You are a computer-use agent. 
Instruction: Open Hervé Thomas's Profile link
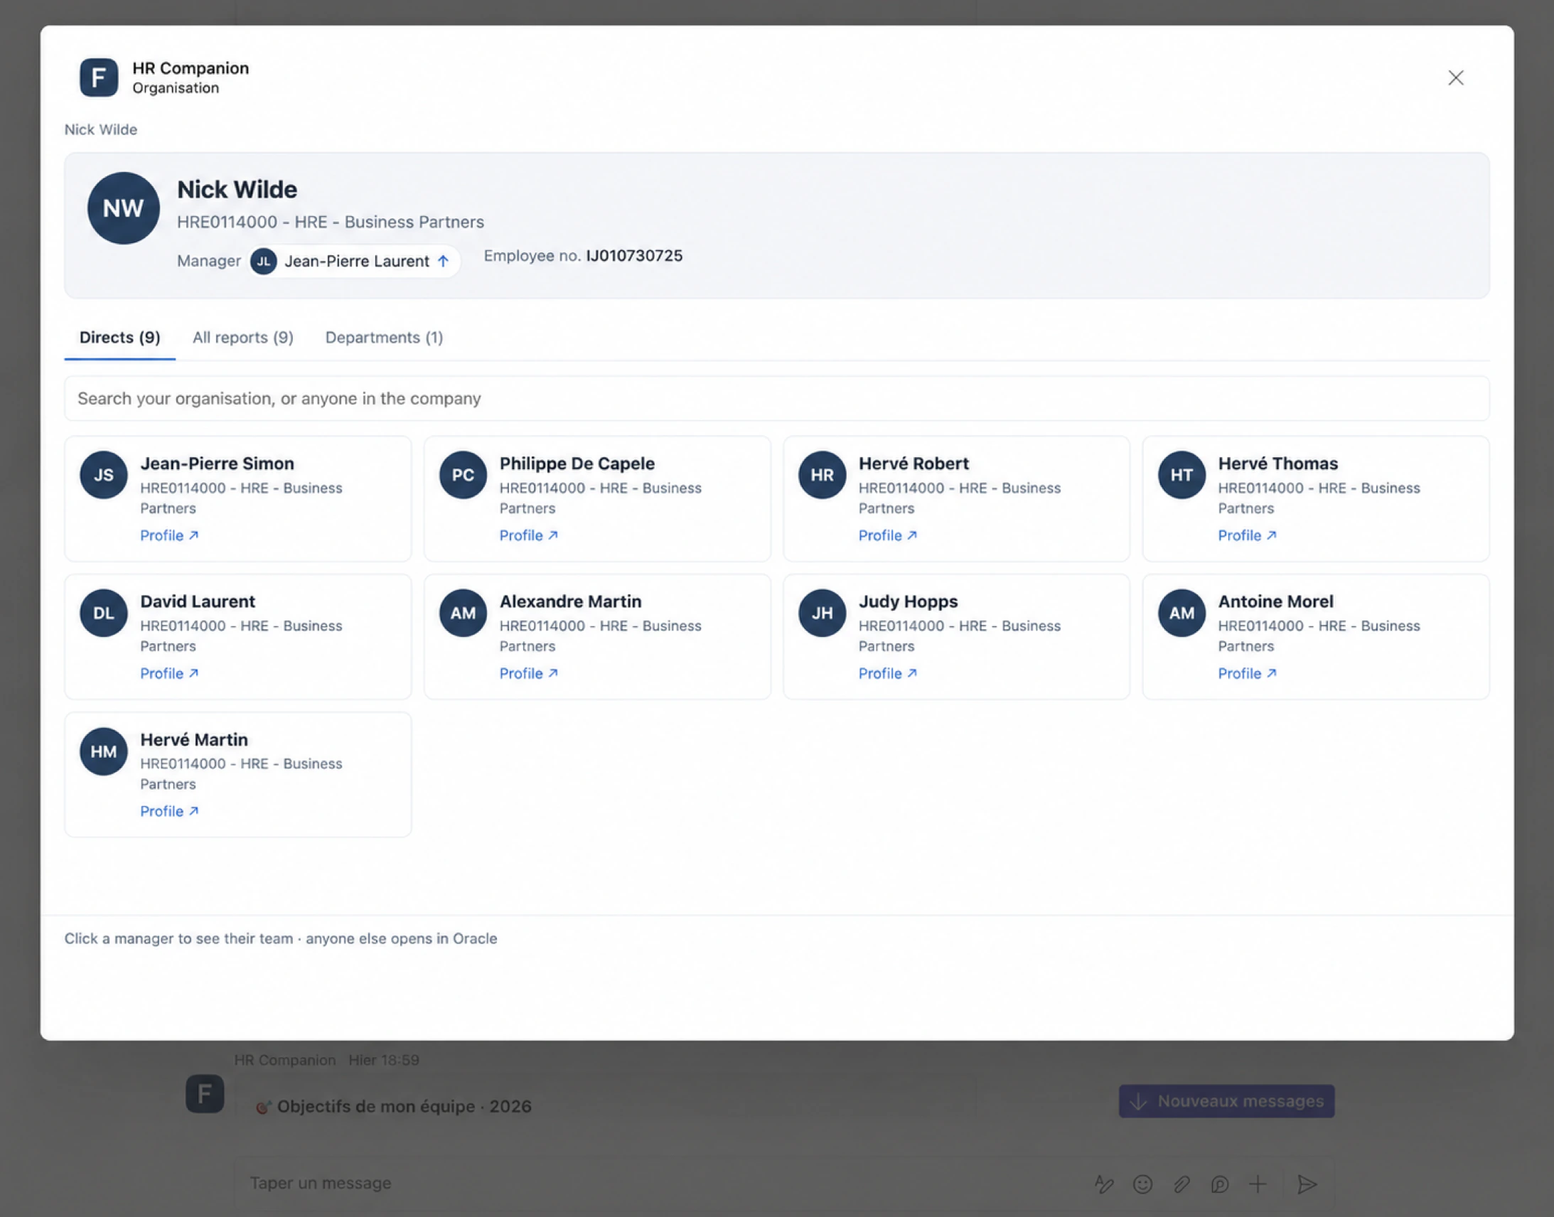tap(1247, 535)
